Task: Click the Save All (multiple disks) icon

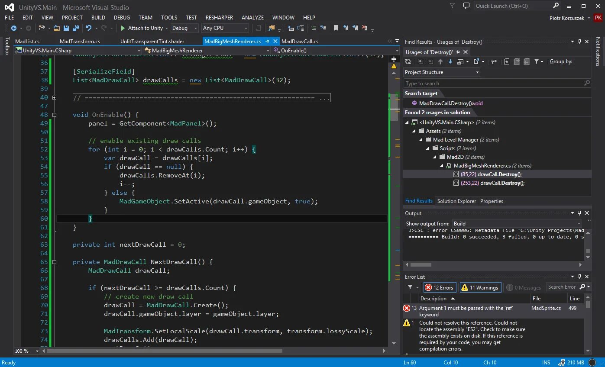Action: tap(75, 28)
